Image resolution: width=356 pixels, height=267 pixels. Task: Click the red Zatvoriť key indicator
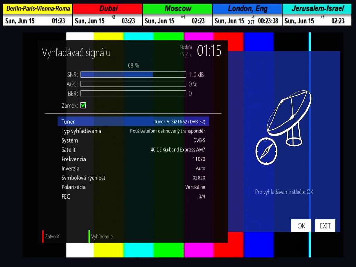pyautogui.click(x=43, y=236)
